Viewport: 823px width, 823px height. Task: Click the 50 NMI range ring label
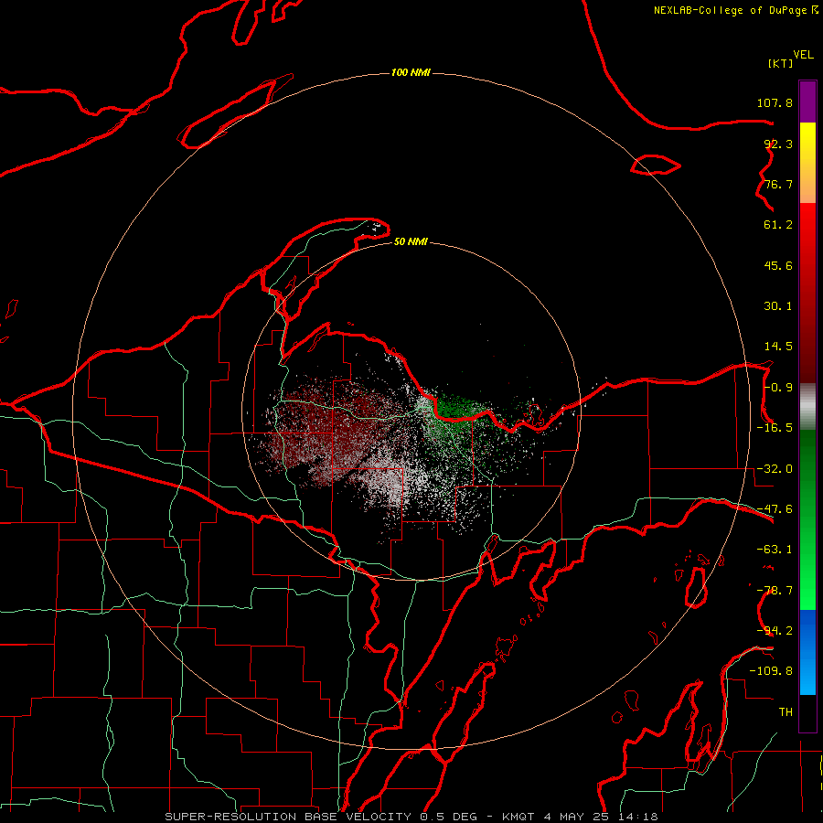pyautogui.click(x=411, y=241)
